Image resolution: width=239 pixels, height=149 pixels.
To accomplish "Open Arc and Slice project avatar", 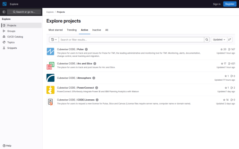I will (x=51, y=66).
